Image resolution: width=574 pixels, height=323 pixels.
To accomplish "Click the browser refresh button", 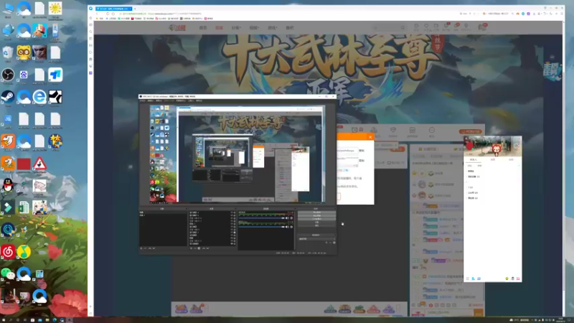I will [108, 14].
